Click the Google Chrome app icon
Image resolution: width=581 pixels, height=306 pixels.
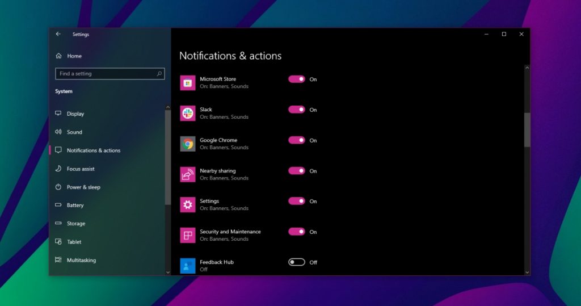click(x=187, y=144)
